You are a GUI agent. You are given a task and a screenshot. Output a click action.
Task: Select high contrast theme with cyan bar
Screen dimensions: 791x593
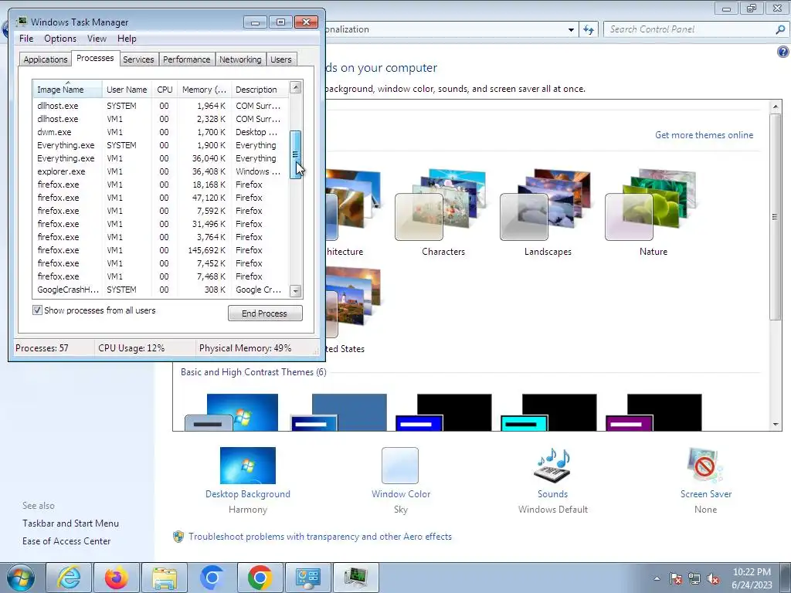[x=549, y=412]
